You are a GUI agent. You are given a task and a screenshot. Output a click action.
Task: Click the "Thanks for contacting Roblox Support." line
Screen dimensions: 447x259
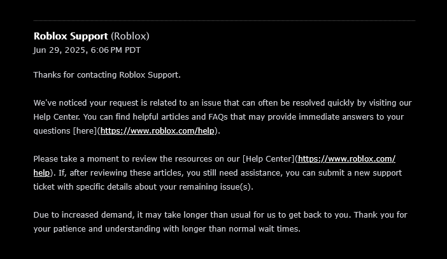[x=107, y=75]
